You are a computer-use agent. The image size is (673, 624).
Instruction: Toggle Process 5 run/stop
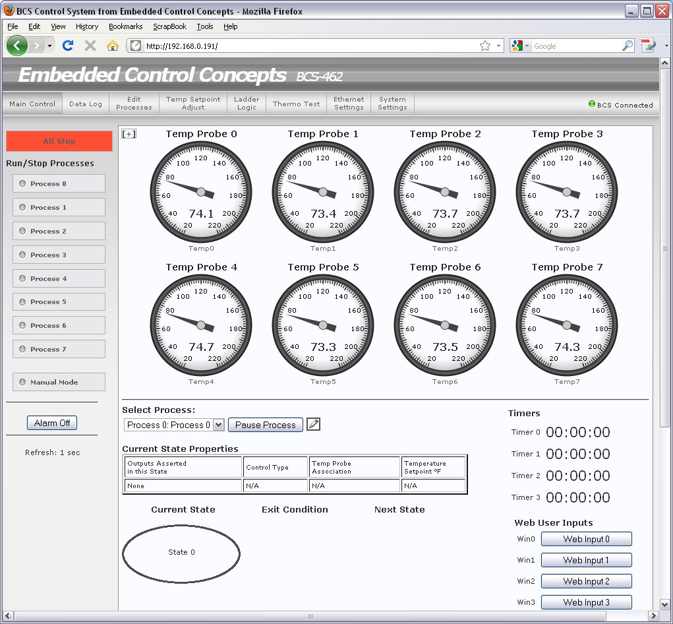(59, 302)
